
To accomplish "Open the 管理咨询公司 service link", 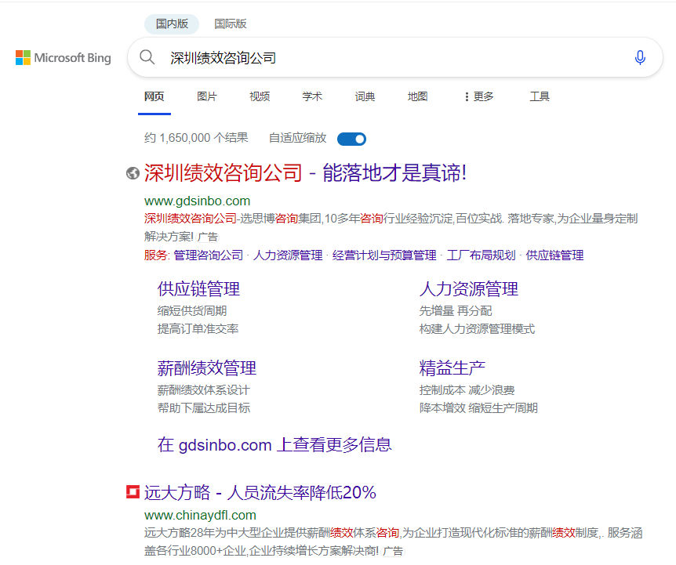I will 209,255.
